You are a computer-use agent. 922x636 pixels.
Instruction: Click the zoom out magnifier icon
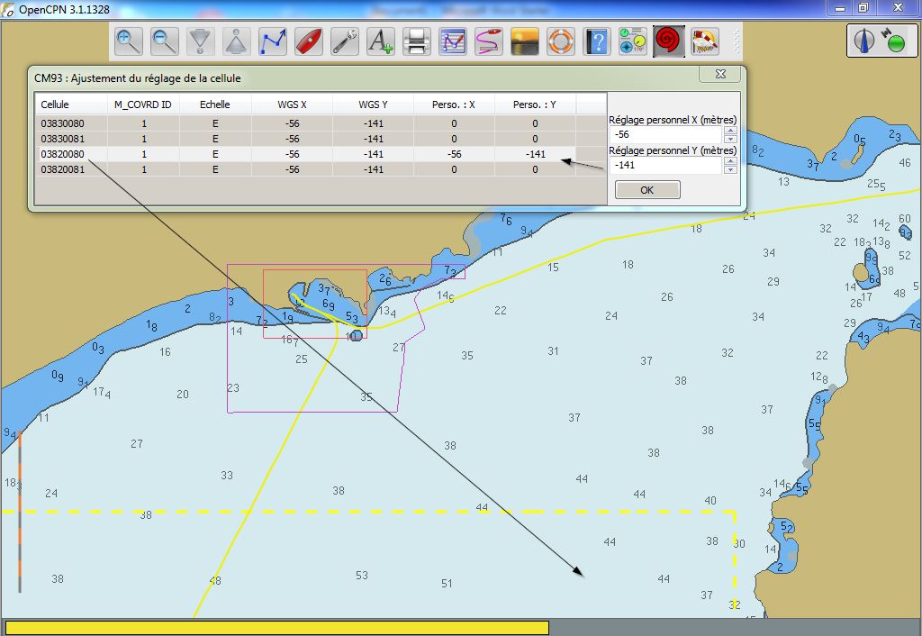[164, 41]
